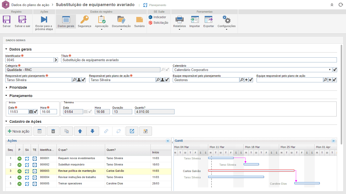Screen dimensions: 346x194
Task: Click Carlos Galvão red Gantt bar
Action: pyautogui.click(x=251, y=171)
